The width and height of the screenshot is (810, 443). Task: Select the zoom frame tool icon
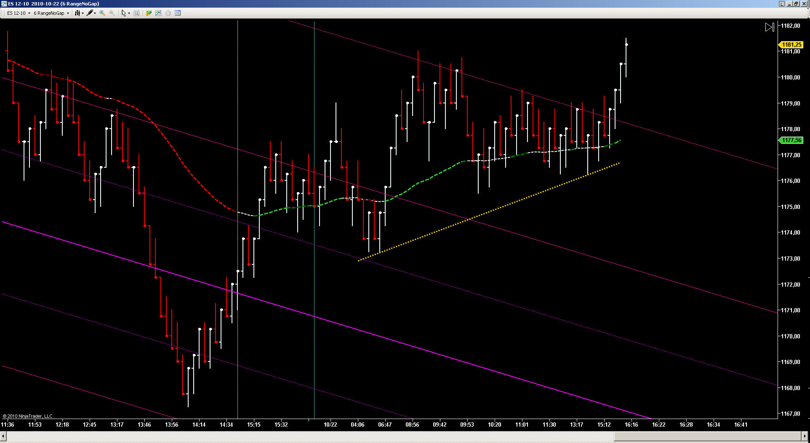pyautogui.click(x=136, y=13)
